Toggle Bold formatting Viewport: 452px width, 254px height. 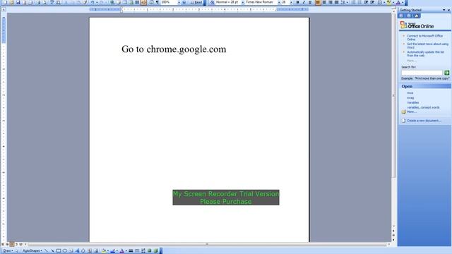pos(297,2)
